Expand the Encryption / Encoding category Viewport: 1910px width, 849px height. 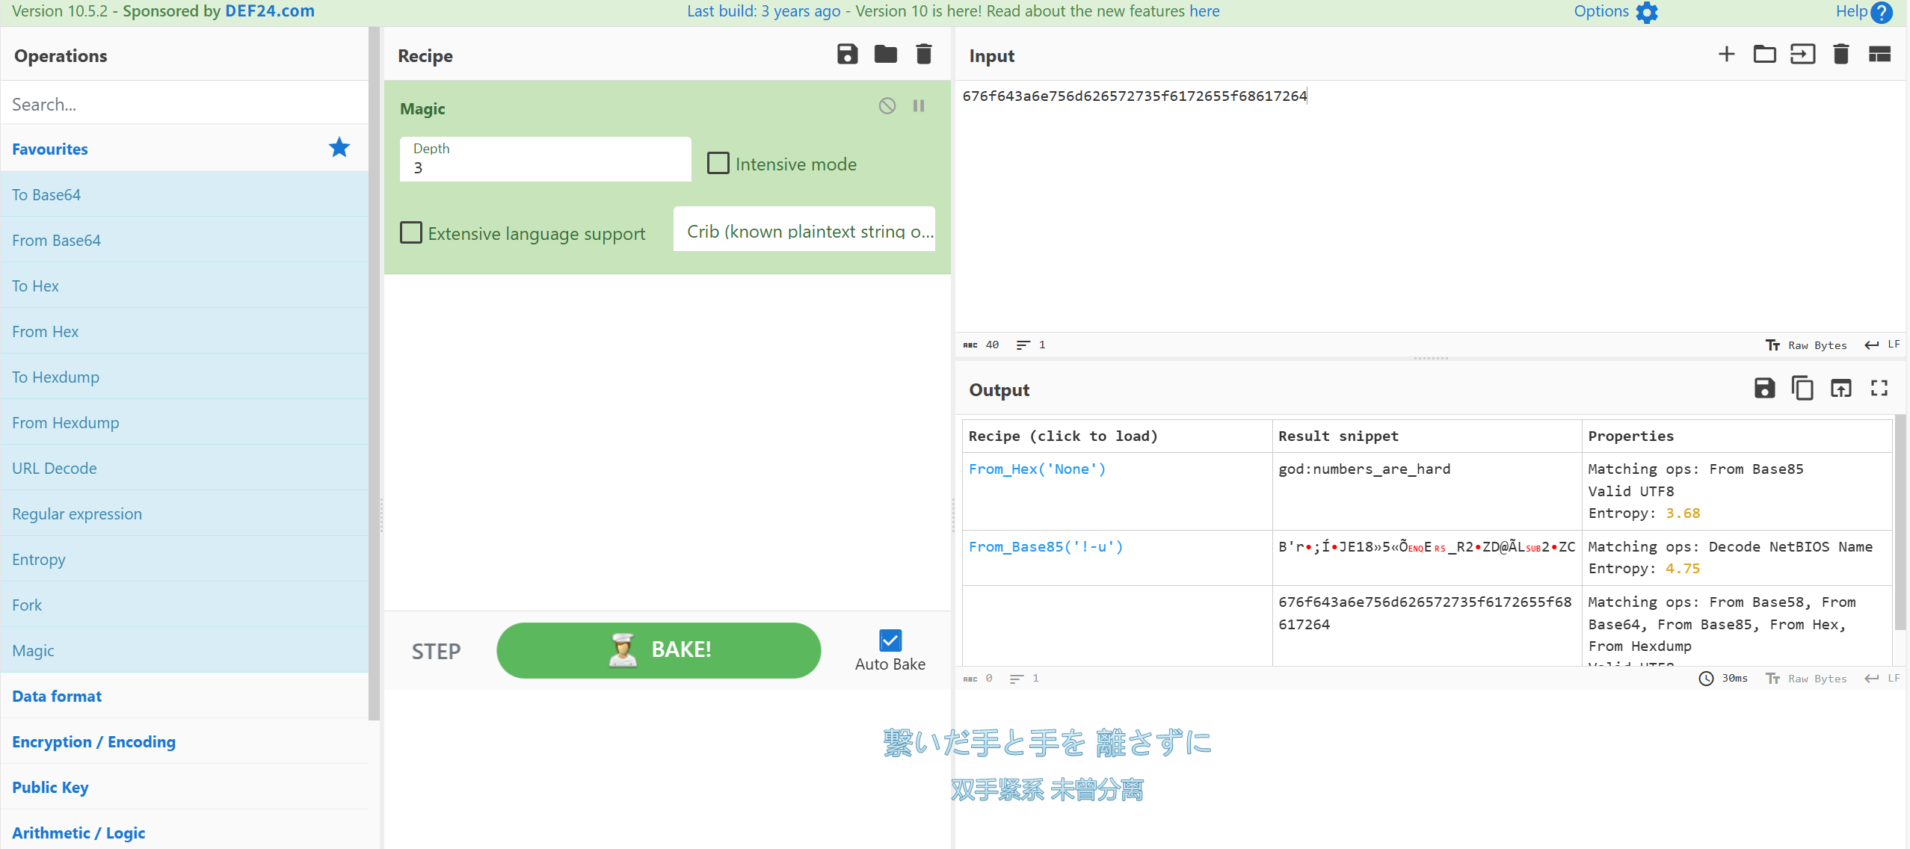[93, 741]
